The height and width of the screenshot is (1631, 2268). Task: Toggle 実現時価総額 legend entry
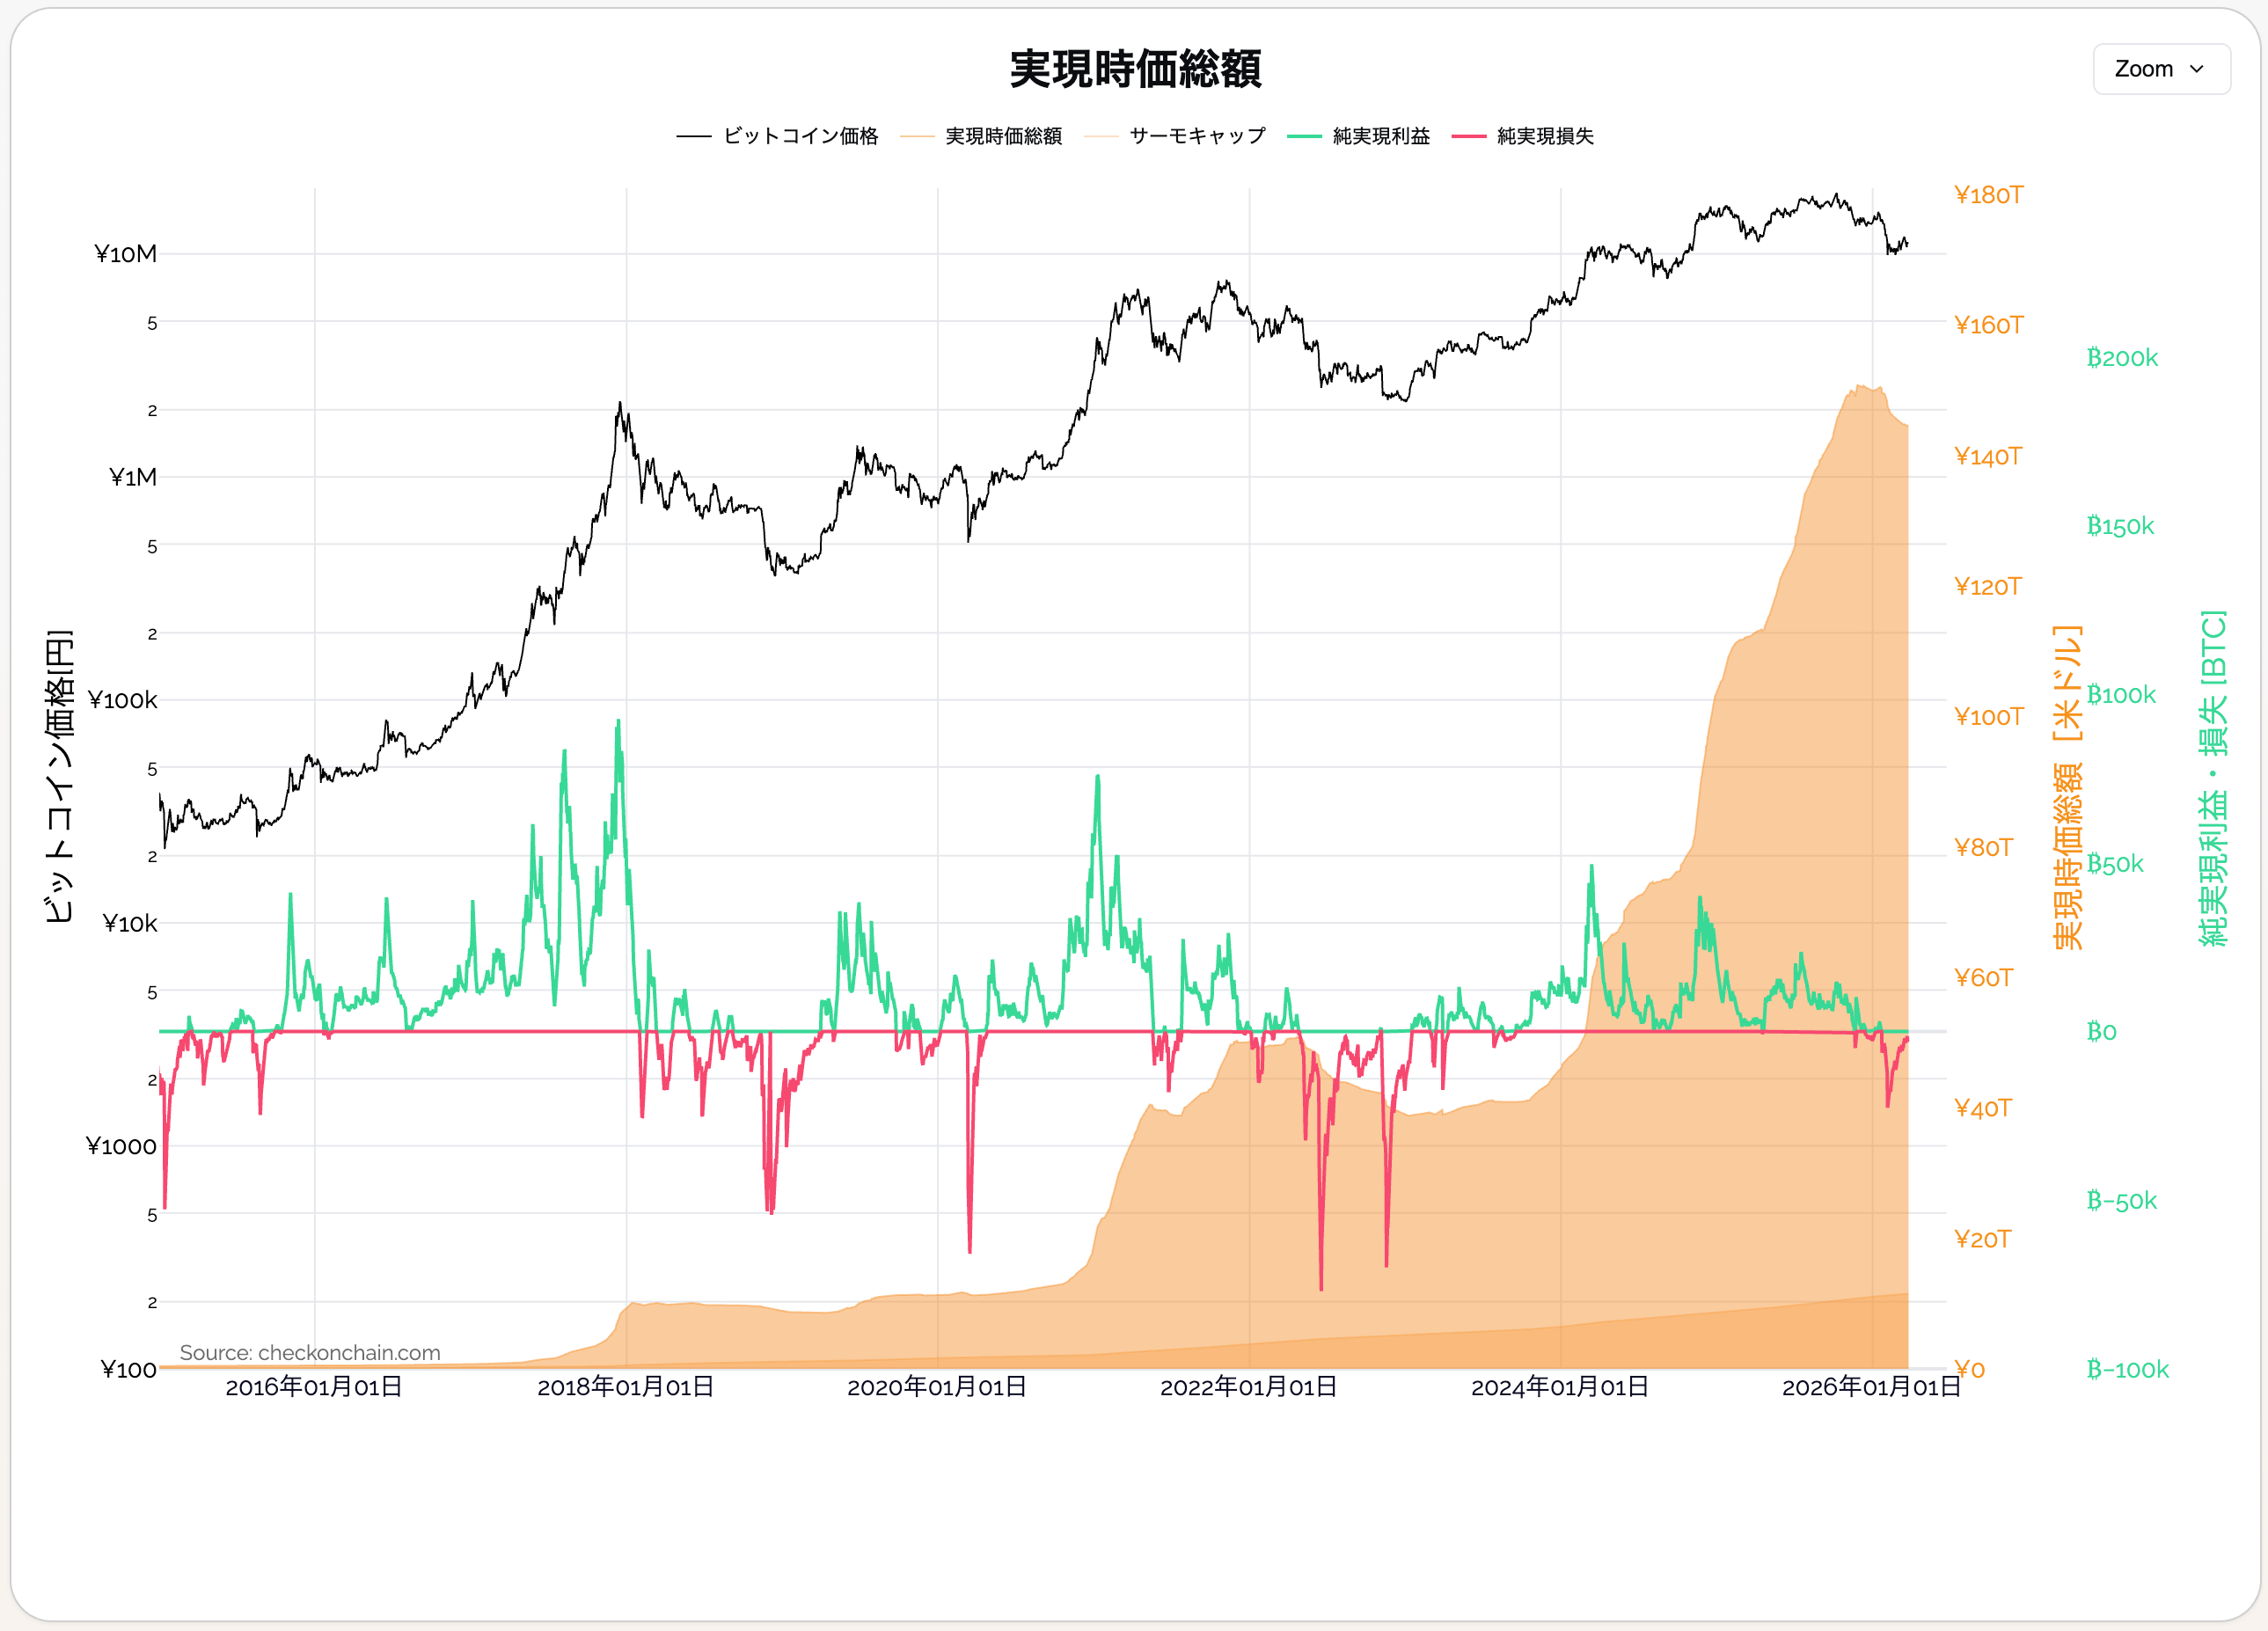coord(1003,136)
